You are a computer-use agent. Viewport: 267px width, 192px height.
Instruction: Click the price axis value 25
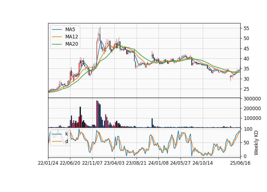point(246,89)
